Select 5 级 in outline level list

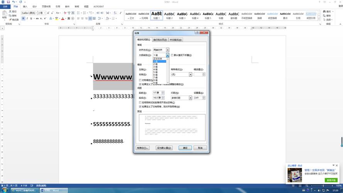(x=160, y=72)
